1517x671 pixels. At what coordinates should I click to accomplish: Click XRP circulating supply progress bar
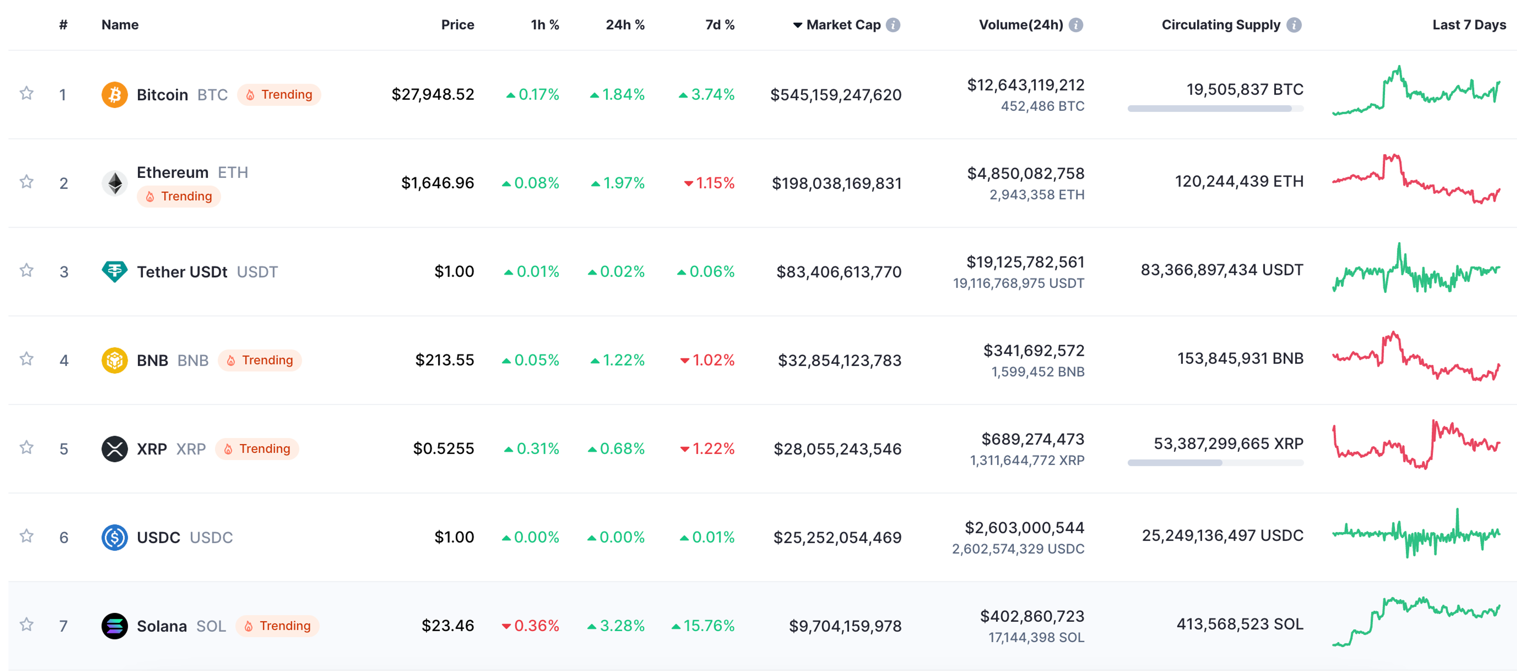[x=1216, y=464]
